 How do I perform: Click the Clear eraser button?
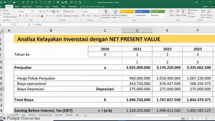coord(192,16)
